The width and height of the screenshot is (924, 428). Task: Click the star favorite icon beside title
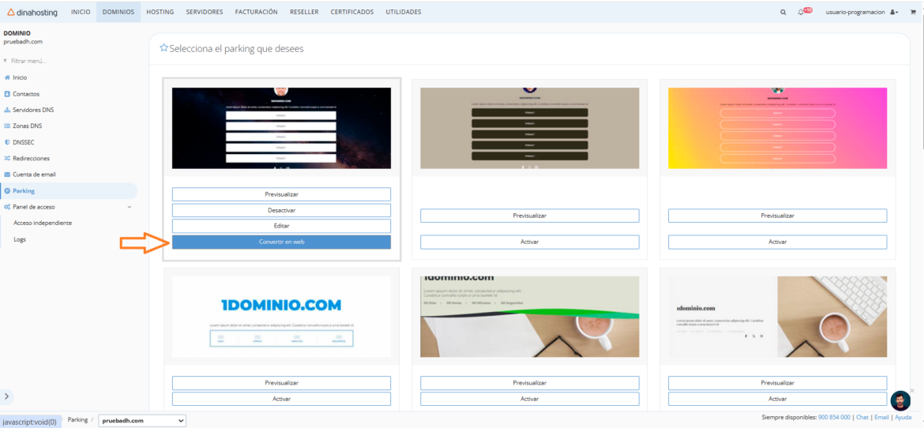(x=163, y=48)
